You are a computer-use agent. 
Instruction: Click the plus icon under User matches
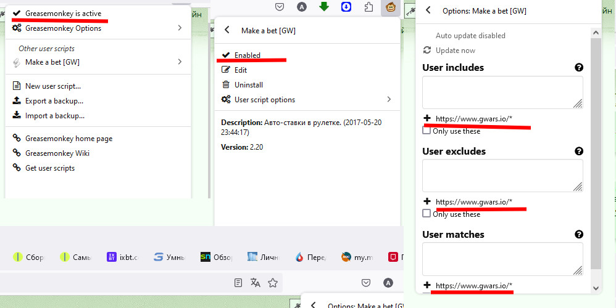tap(427, 285)
